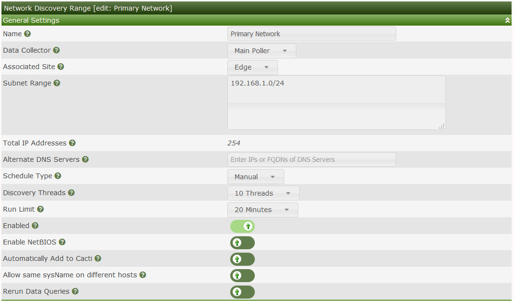
Task: Allow same sysName on different hosts
Action: point(242,275)
